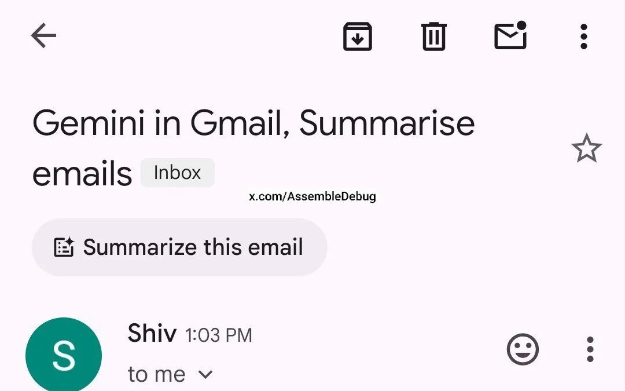The height and width of the screenshot is (391, 625).
Task: Click the x.com/AssembleDebug watermark text
Action: point(312,196)
